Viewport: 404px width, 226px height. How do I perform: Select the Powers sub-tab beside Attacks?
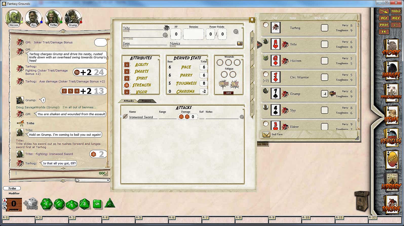[x=146, y=101]
